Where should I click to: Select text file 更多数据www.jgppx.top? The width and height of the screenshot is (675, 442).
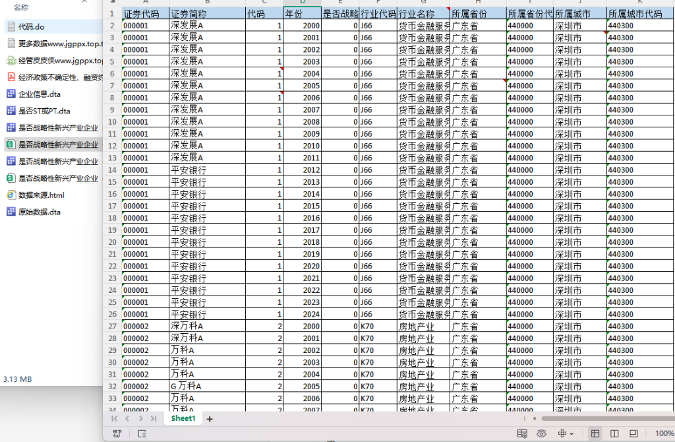point(53,44)
